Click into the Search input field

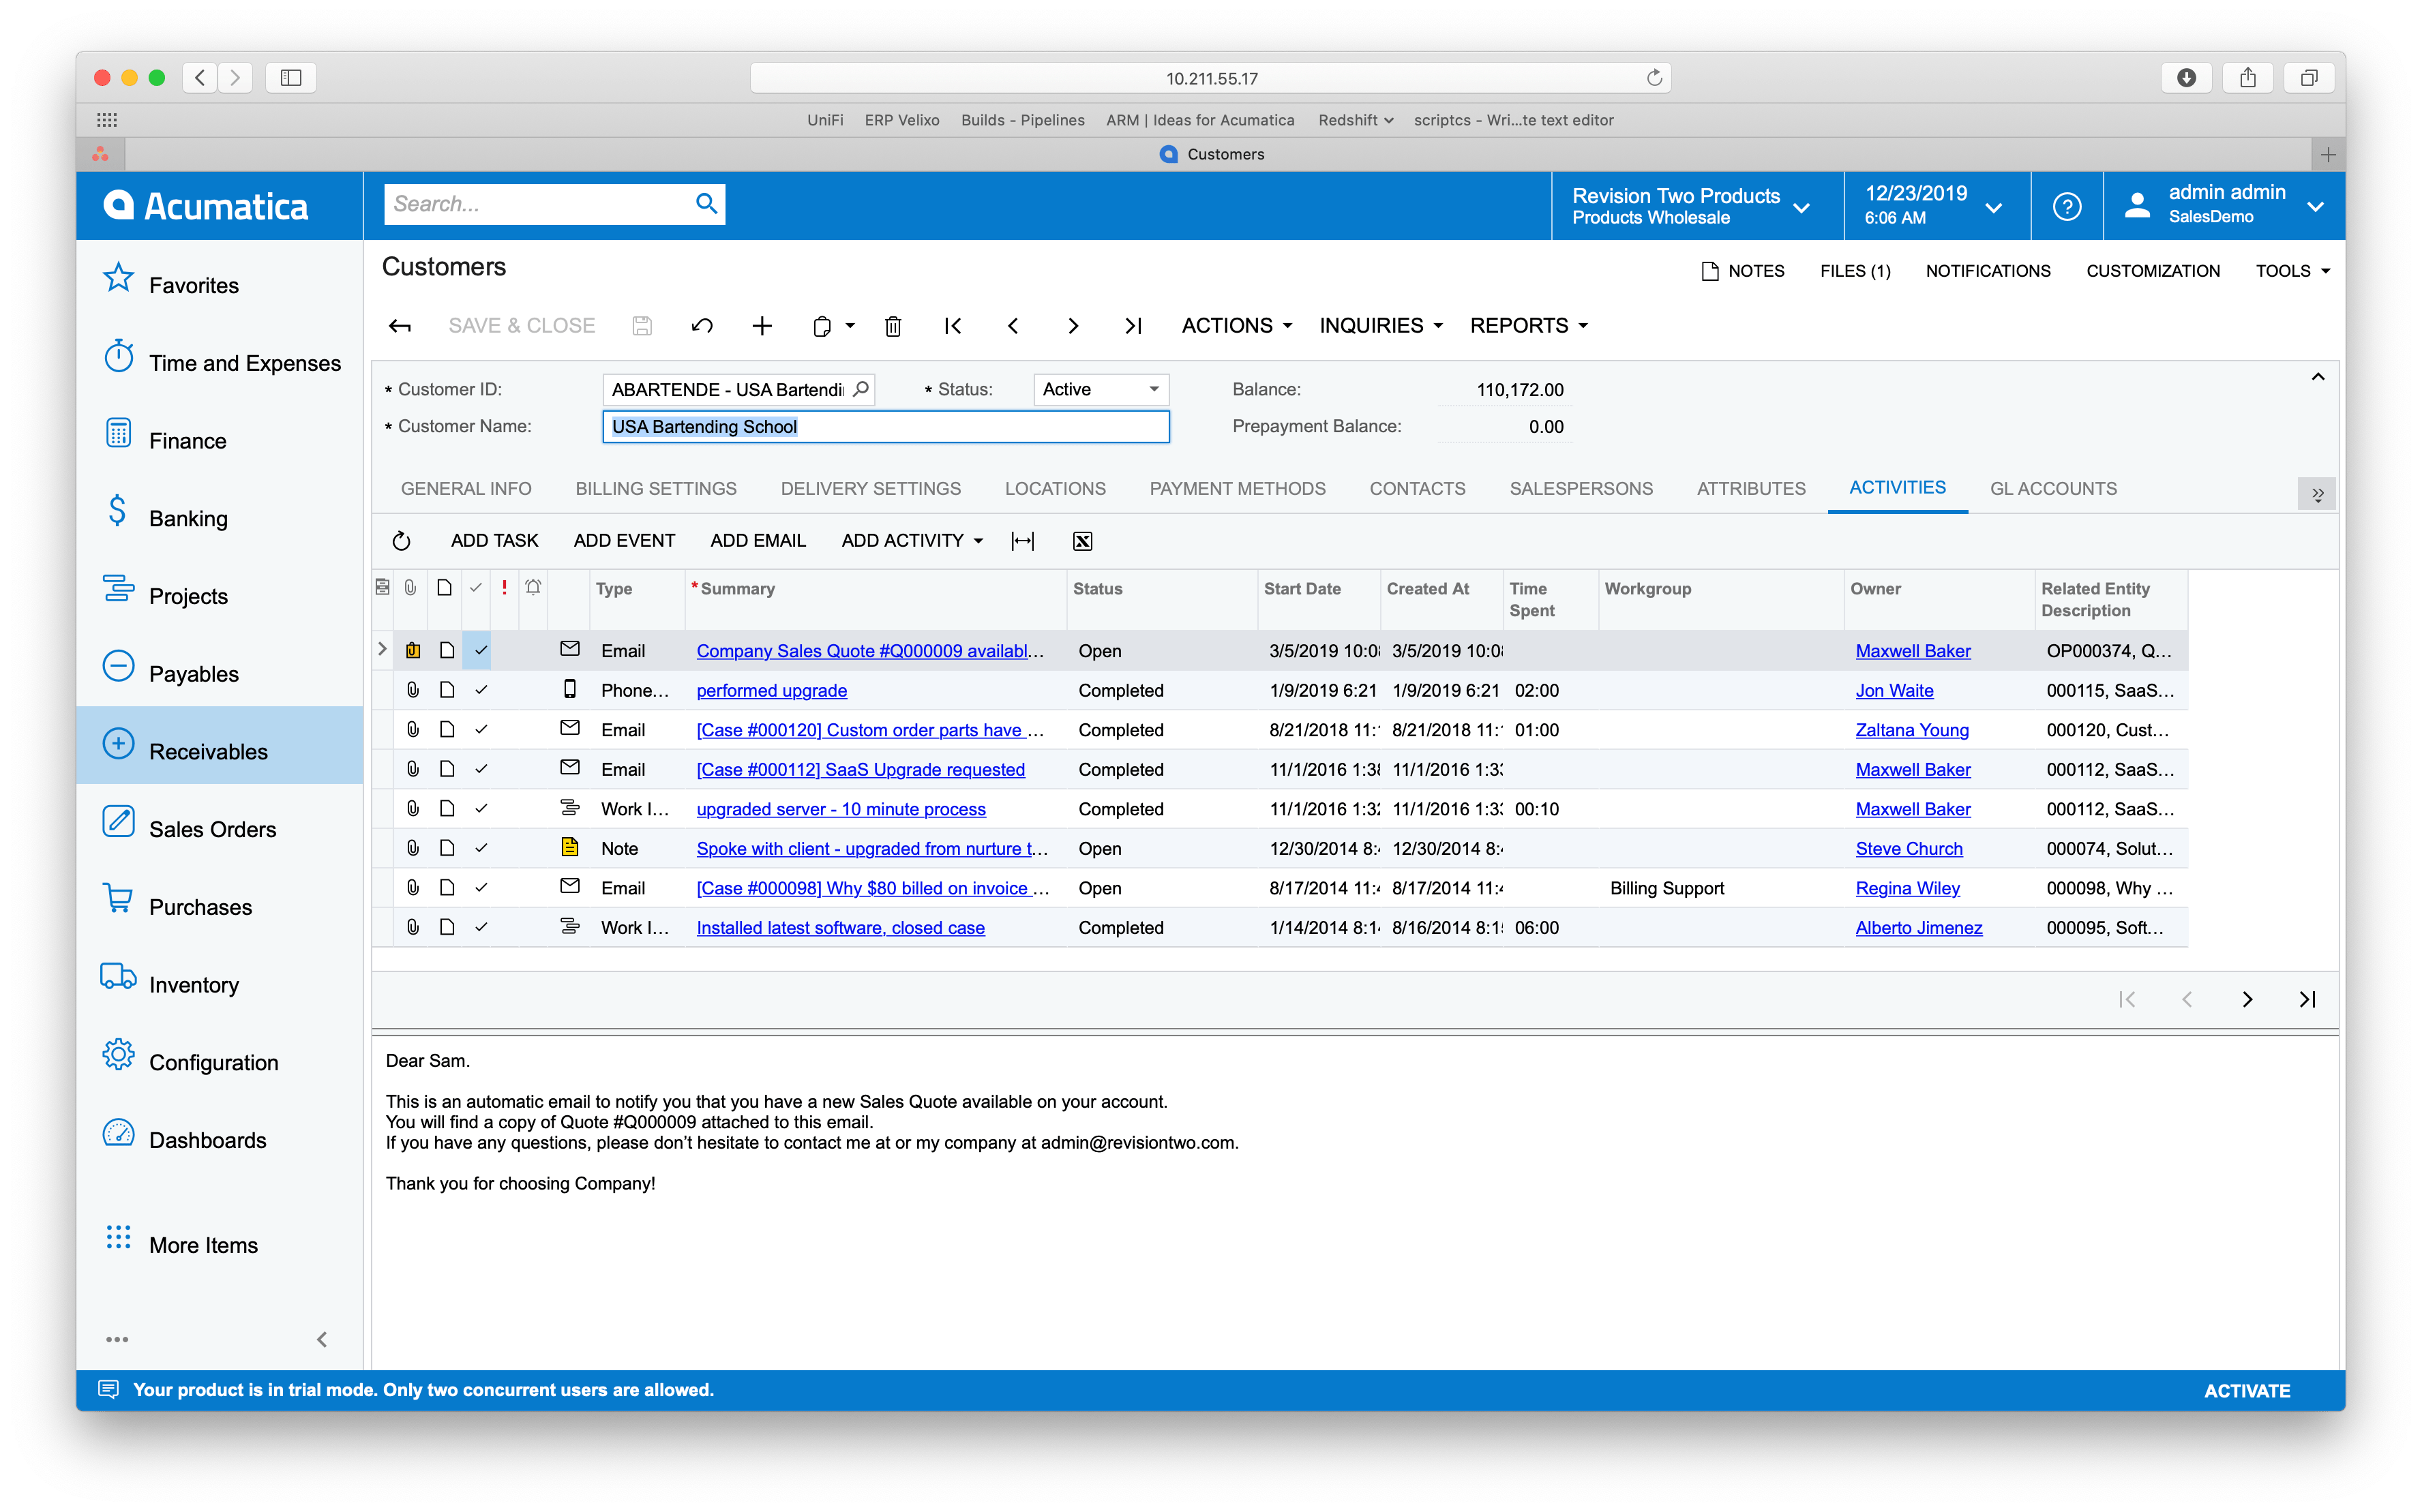(535, 205)
